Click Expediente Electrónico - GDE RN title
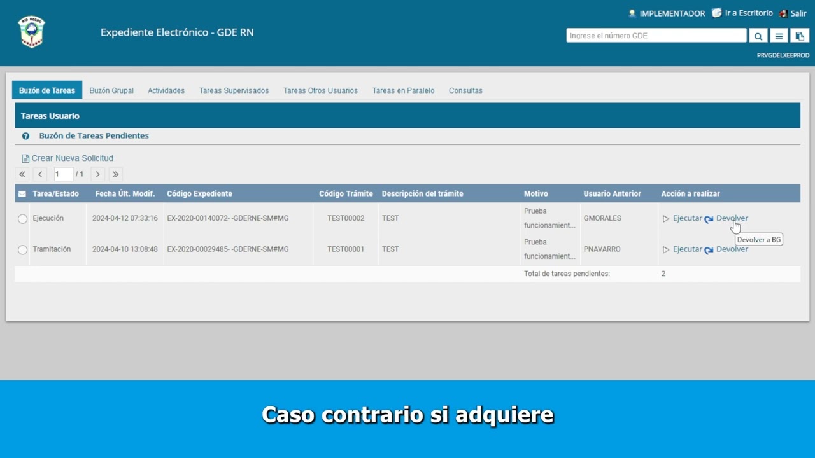This screenshot has width=815, height=458. (x=177, y=32)
